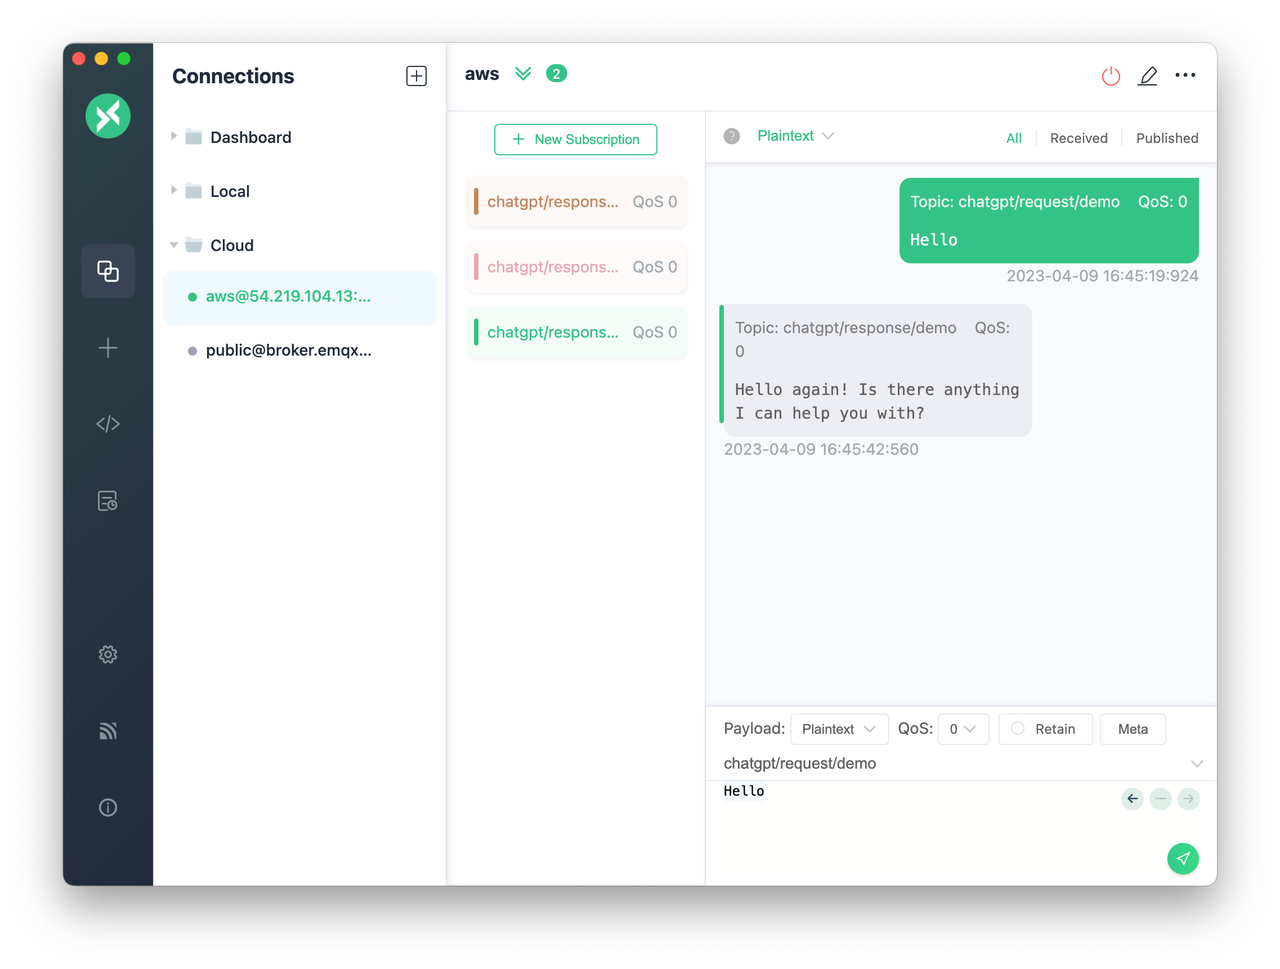
Task: Toggle the Retain checkbox in payload area
Action: [x=1017, y=729]
